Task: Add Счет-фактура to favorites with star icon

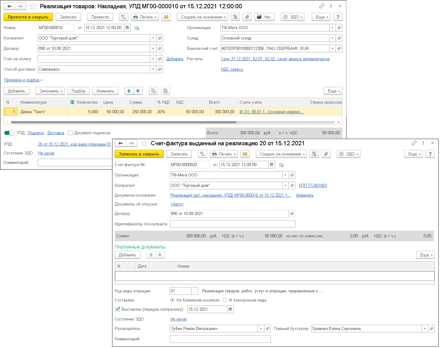Action: pyautogui.click(x=144, y=143)
